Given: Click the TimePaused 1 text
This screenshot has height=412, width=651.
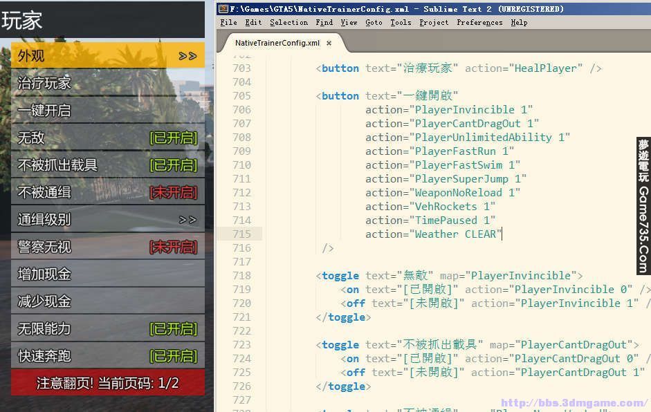Looking at the screenshot, I should 452,221.
